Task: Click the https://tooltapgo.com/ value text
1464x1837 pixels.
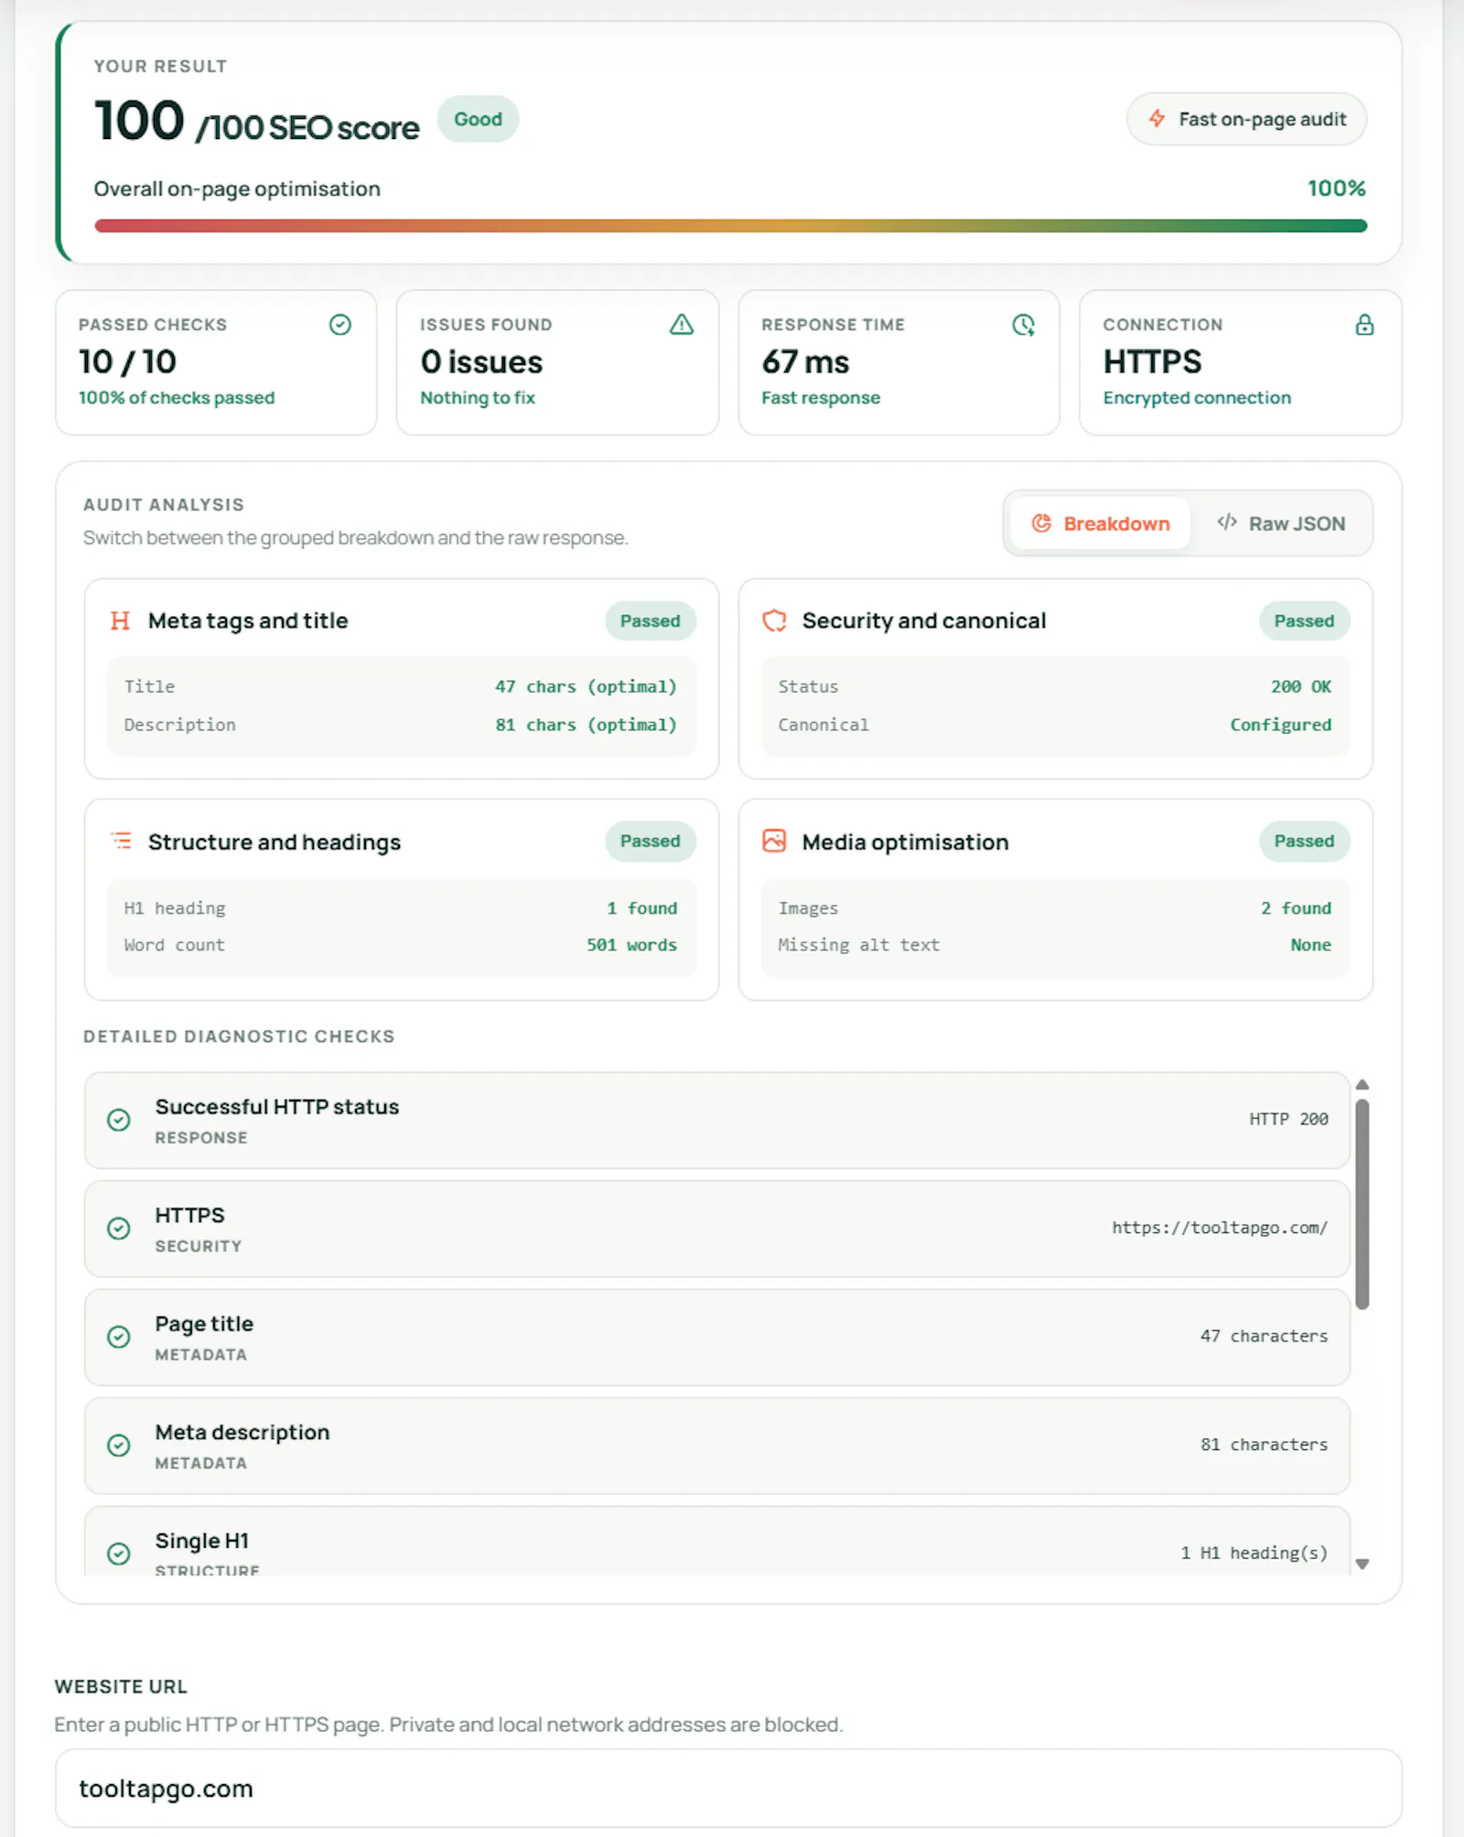Action: coord(1220,1228)
